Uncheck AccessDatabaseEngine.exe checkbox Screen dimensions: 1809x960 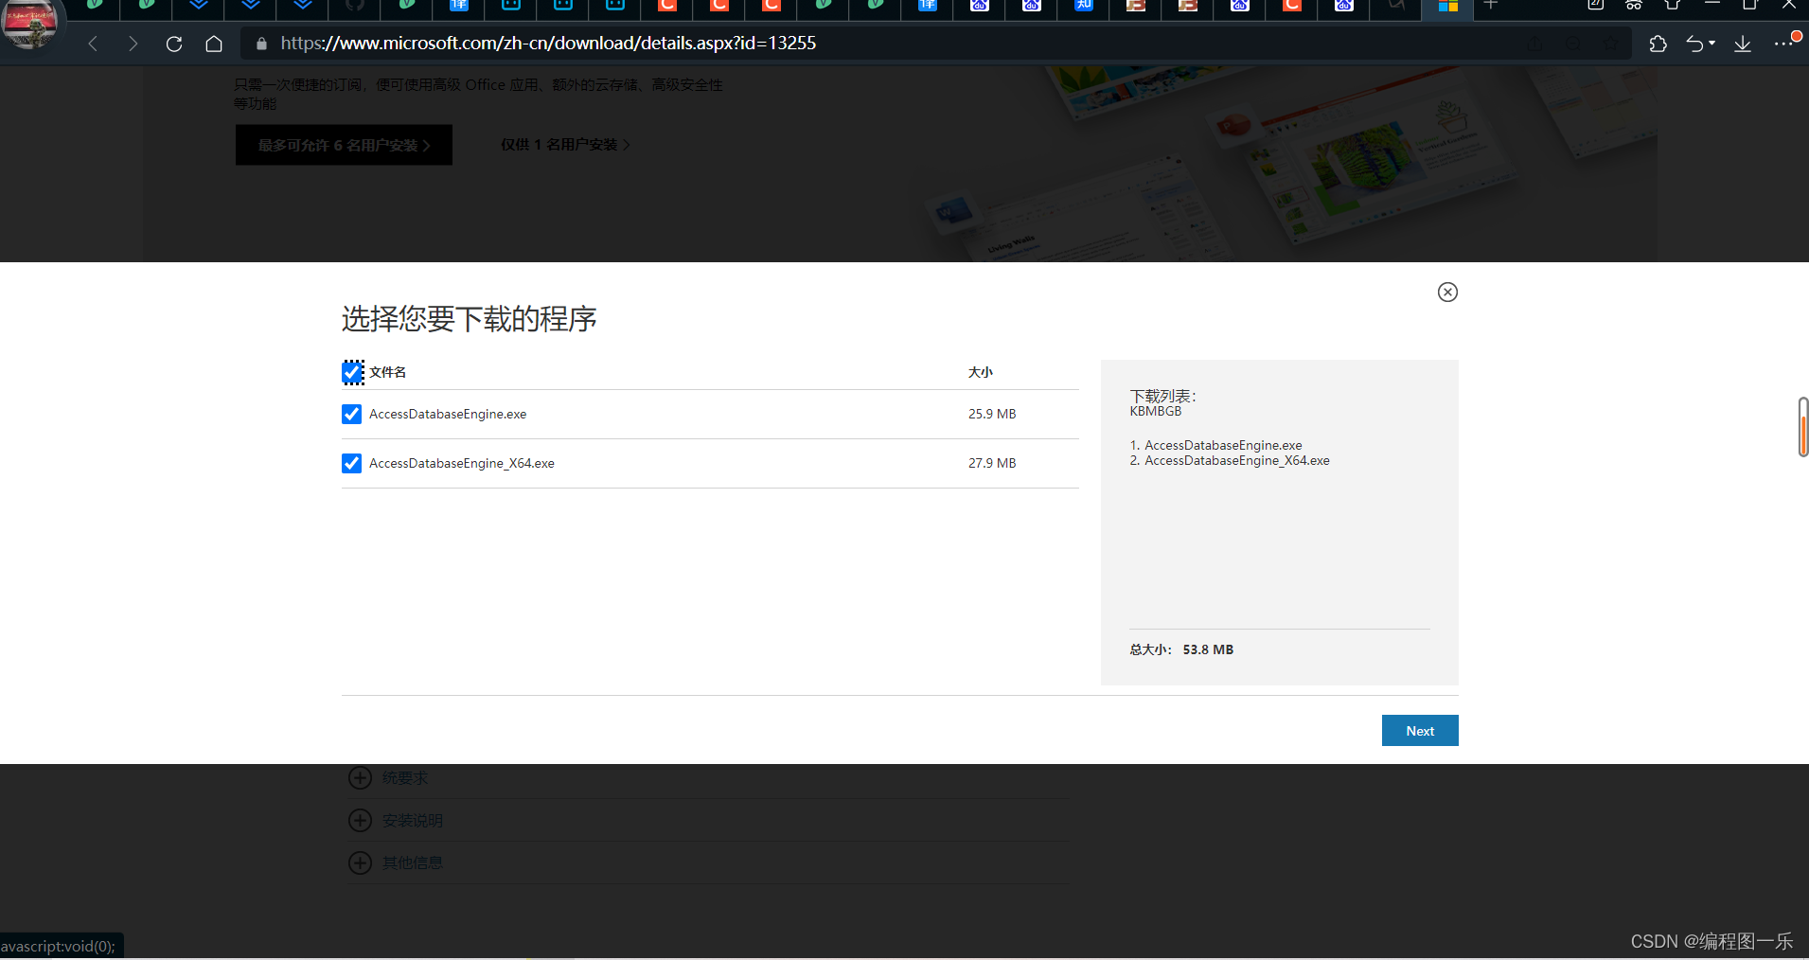[x=351, y=414]
